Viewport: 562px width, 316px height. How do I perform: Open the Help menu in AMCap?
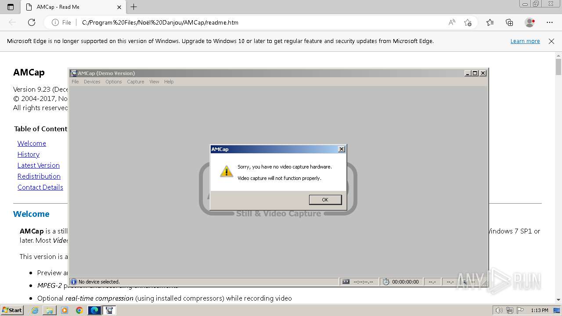(169, 82)
